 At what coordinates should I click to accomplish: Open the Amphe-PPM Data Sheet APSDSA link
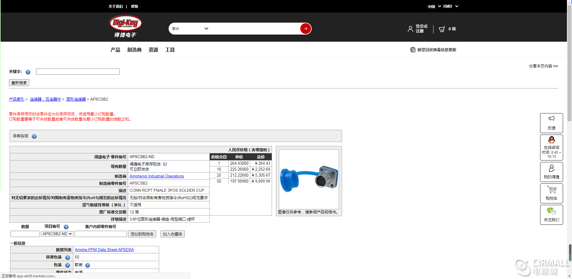(x=105, y=250)
